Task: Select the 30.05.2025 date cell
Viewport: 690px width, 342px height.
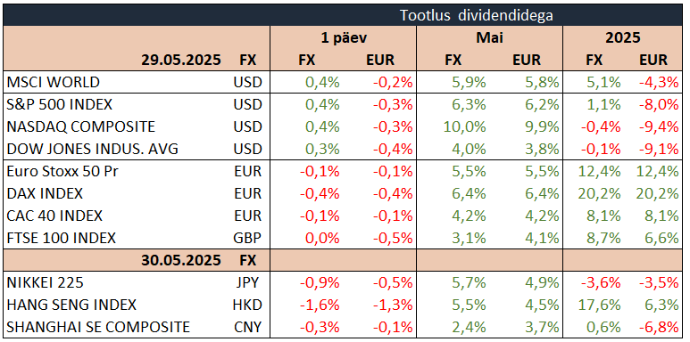Action: [x=181, y=261]
